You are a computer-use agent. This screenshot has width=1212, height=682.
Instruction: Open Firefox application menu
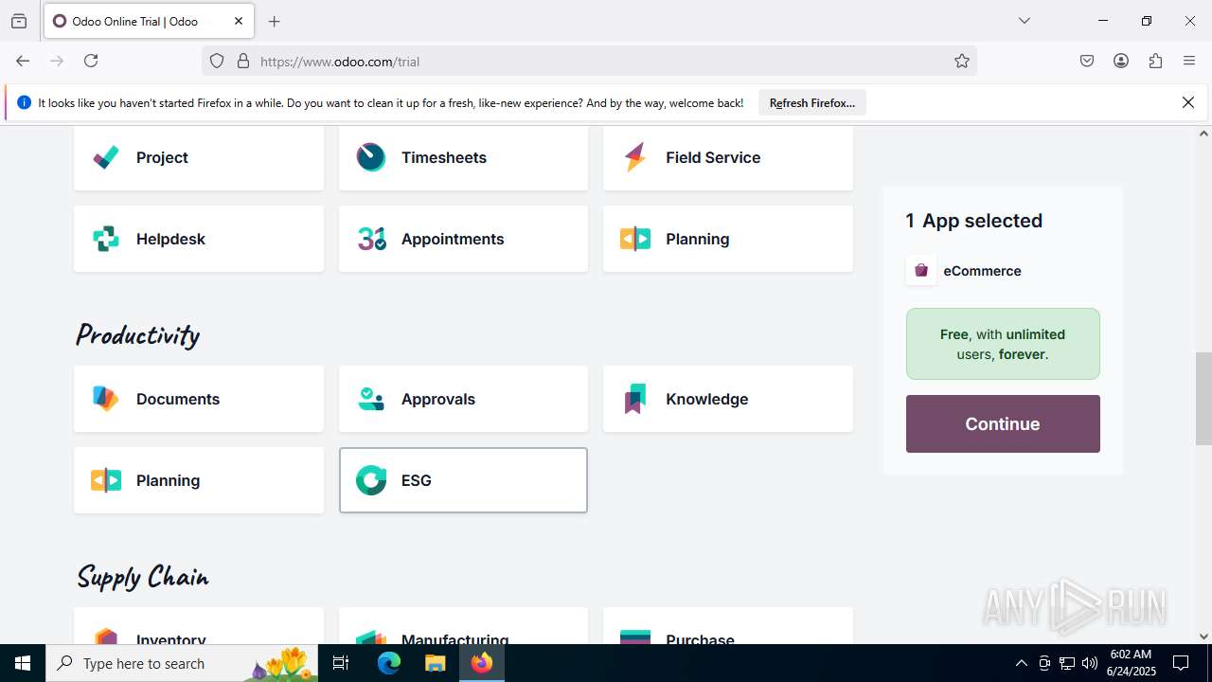click(1189, 61)
